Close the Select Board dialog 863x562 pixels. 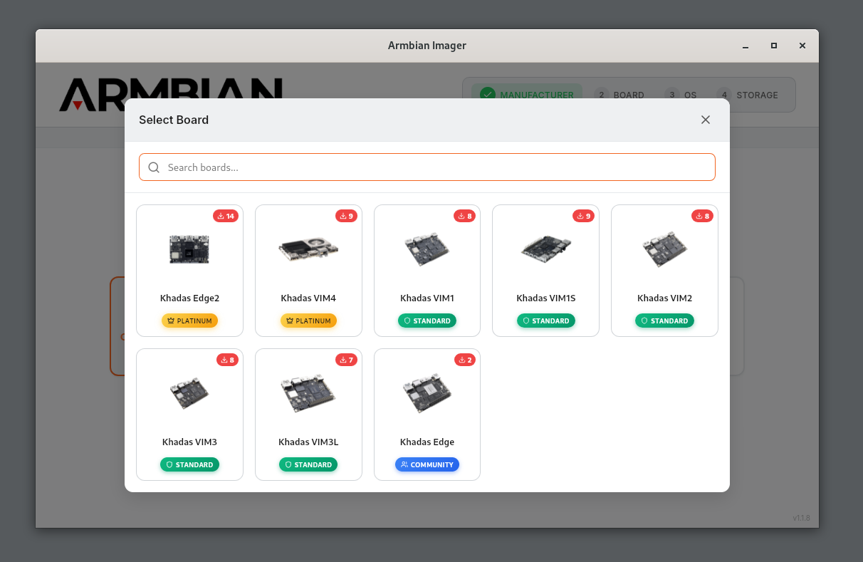[x=705, y=120]
